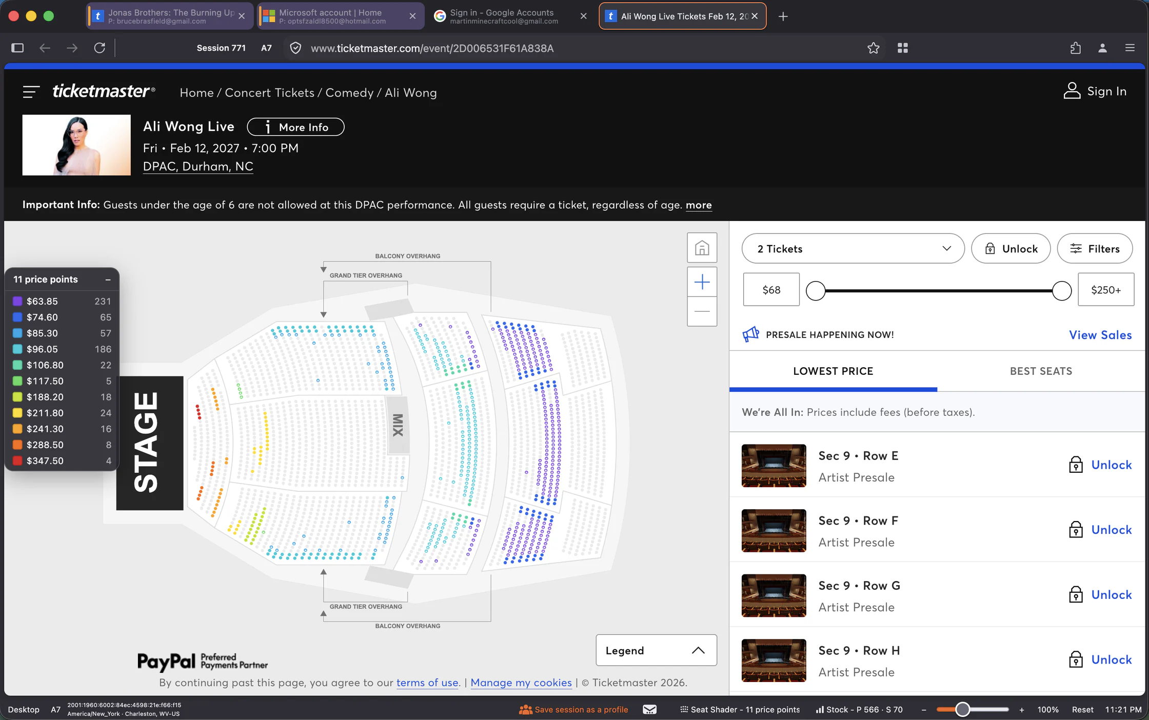Viewport: 1149px width, 720px height.
Task: Click the browser address bar URL
Action: pos(432,48)
